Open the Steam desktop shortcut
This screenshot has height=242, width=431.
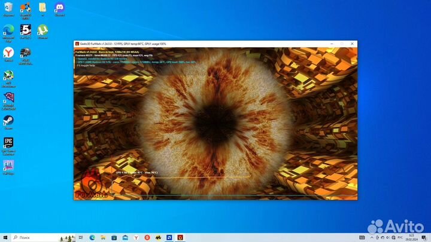point(8,120)
